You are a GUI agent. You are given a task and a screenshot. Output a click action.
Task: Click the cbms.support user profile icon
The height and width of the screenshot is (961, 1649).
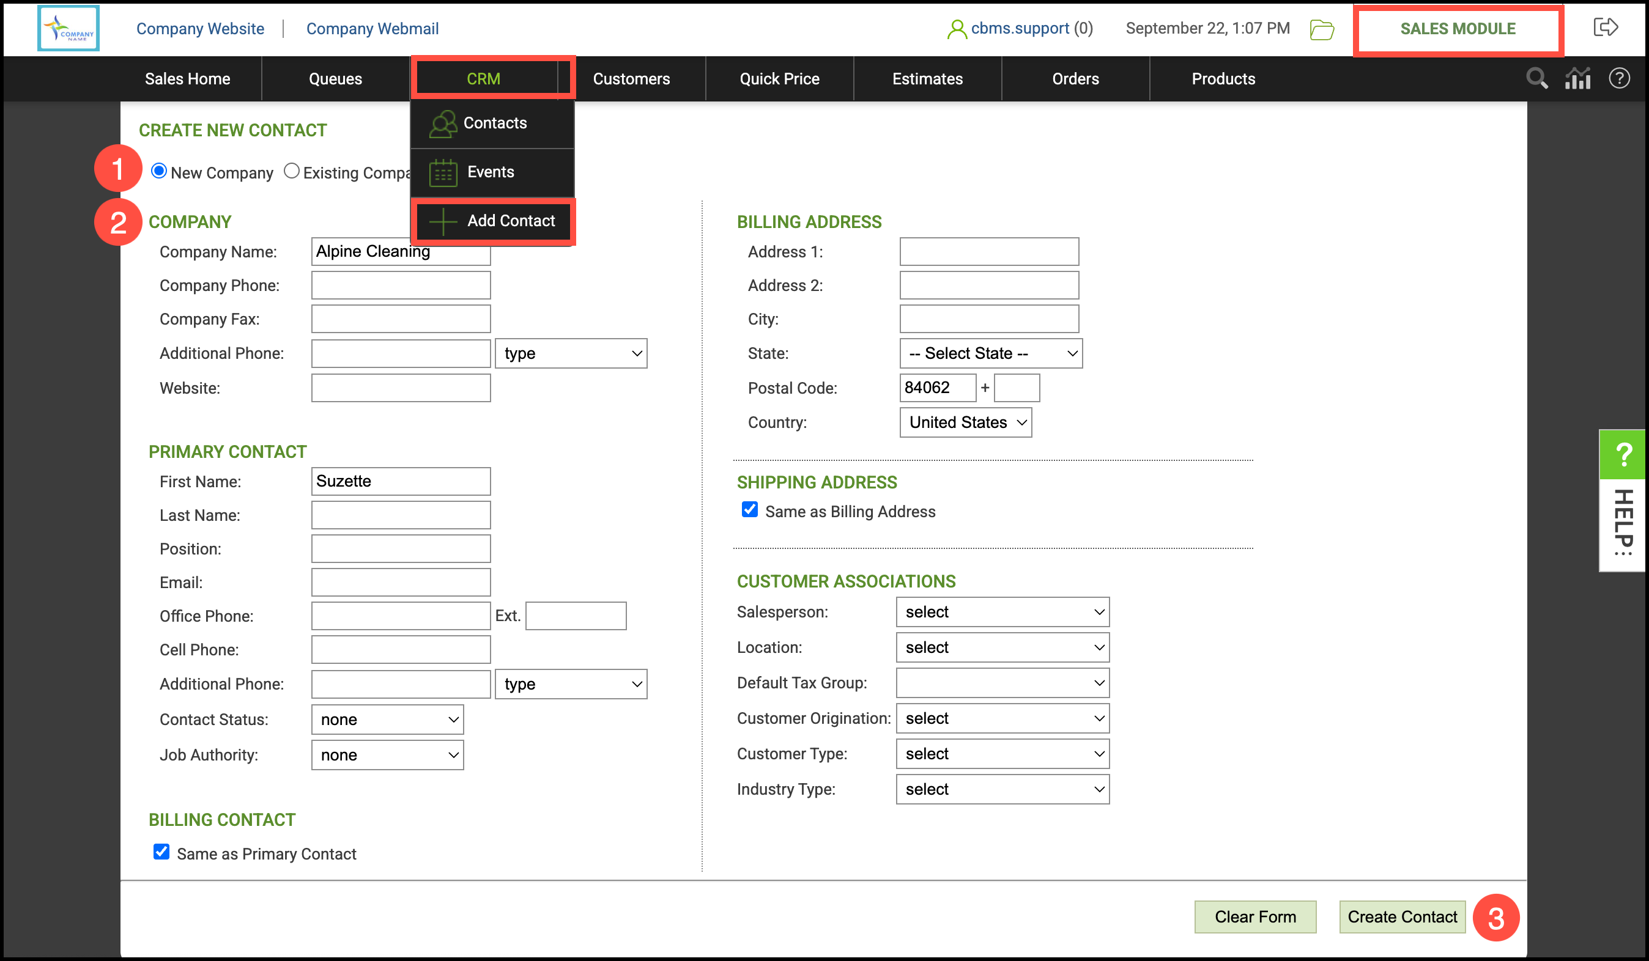957,29
